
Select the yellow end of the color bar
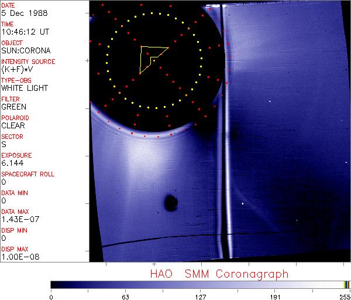(346, 284)
